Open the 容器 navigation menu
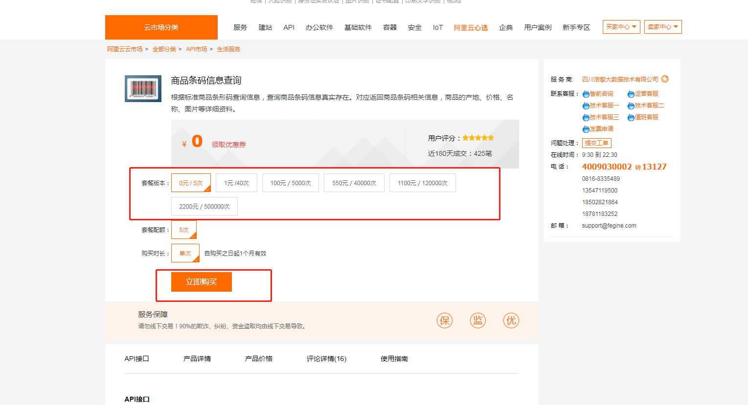The height and width of the screenshot is (405, 748). (x=390, y=27)
